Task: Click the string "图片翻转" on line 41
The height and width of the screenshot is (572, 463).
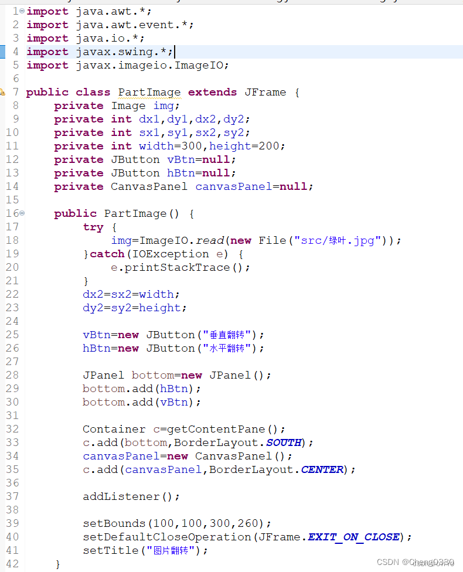Action: click(x=171, y=551)
